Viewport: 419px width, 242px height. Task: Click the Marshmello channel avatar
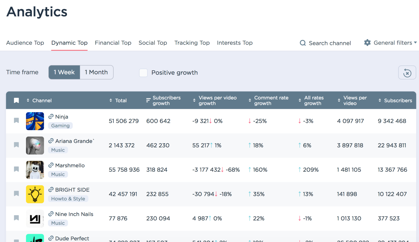[x=35, y=170]
